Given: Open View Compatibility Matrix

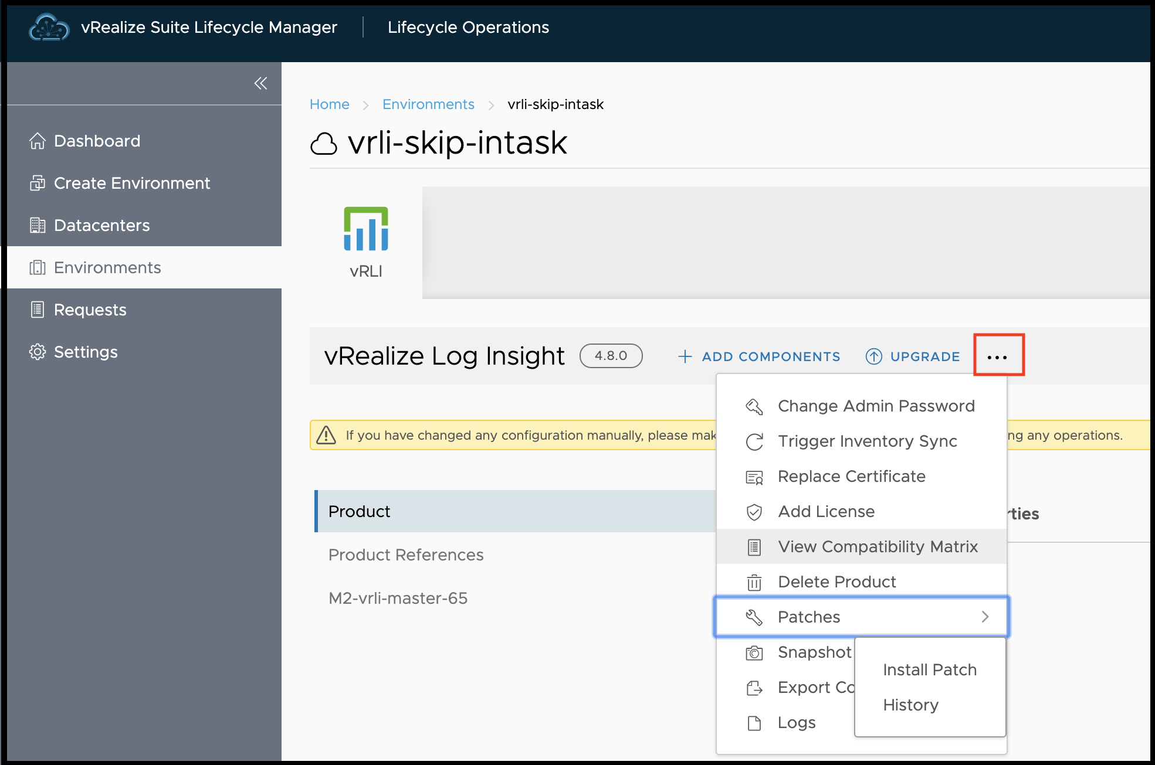Looking at the screenshot, I should [878, 546].
